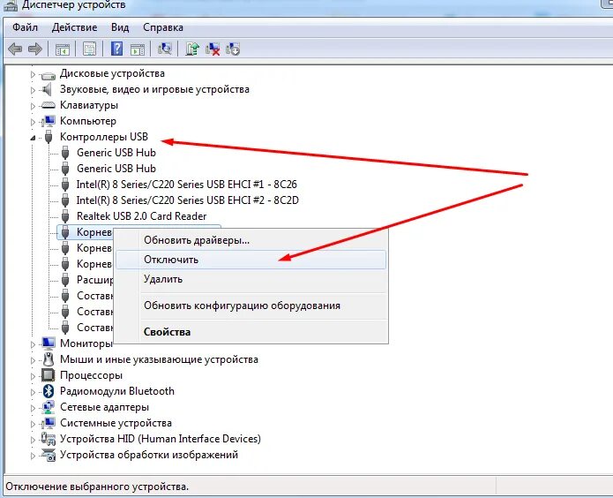Screen dimensions: 613x498
Task: Click the icon beside Системные устройства
Action: [49, 423]
